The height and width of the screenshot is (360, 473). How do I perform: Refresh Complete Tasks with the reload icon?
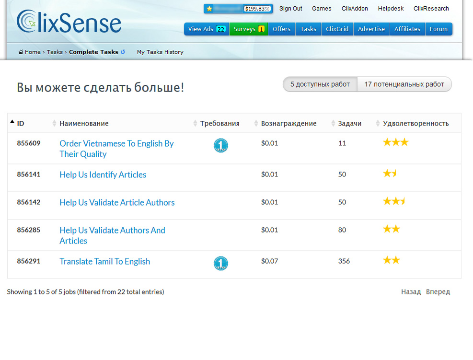pos(123,52)
